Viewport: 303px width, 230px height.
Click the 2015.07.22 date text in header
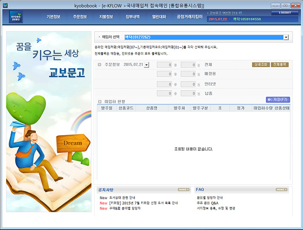point(218,19)
